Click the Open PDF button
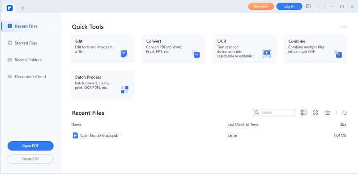Viewport: 358px width, 175px height. [x=30, y=146]
